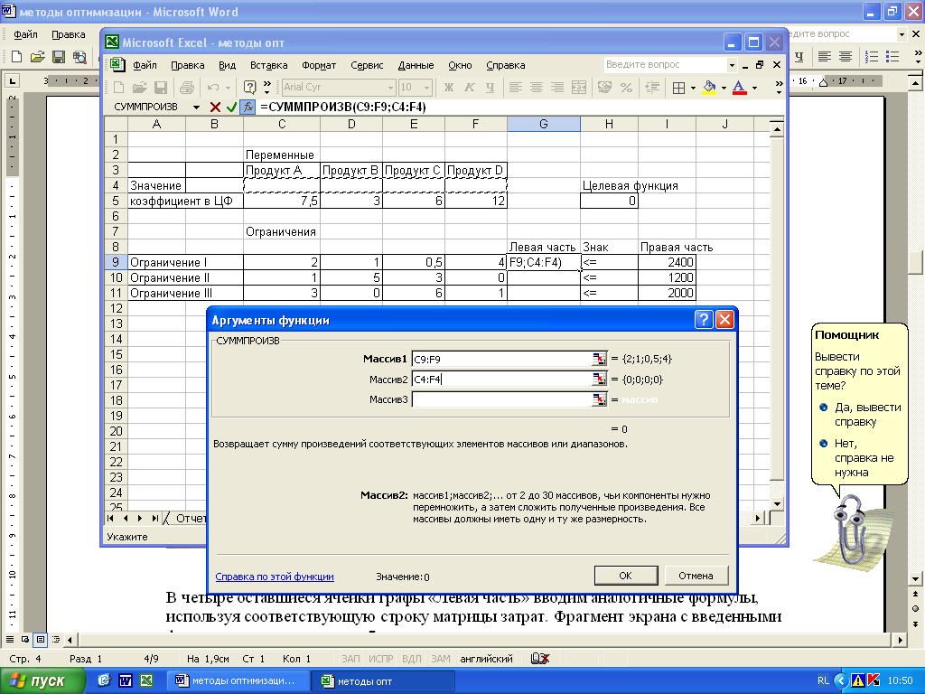The image size is (925, 694).
Task: Click right indent marker on Word ruler
Action: coord(824,82)
